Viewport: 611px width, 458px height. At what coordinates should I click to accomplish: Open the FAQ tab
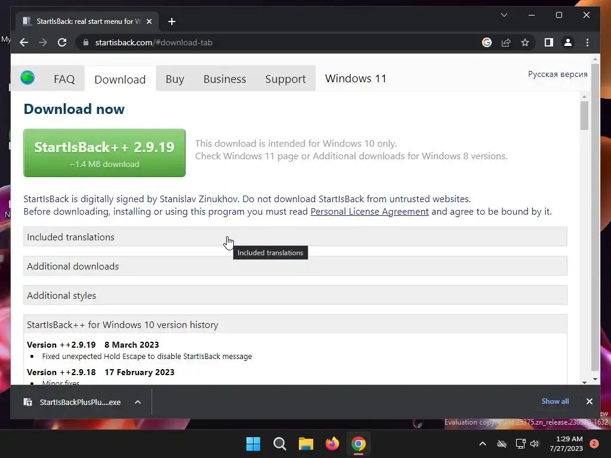pos(64,79)
